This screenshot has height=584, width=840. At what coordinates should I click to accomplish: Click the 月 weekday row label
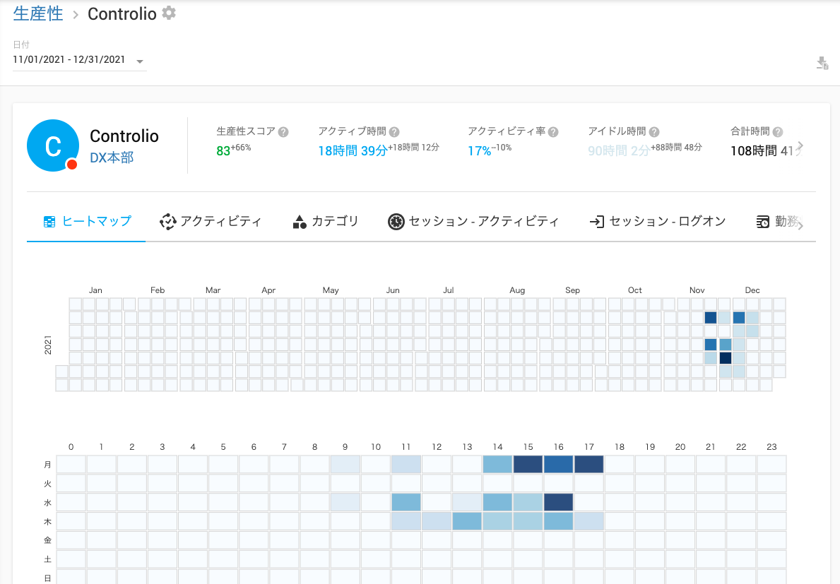[x=47, y=465]
